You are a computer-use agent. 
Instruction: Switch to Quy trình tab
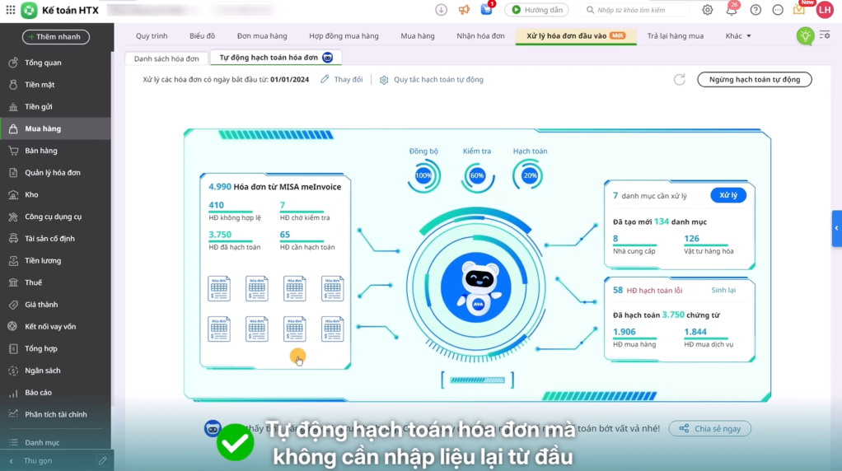(x=152, y=36)
